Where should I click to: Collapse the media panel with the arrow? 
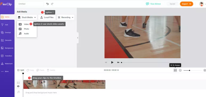pos(78,38)
